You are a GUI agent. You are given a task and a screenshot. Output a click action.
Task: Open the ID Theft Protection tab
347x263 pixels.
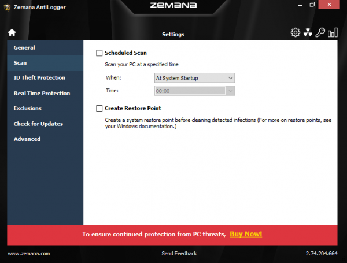pos(45,78)
